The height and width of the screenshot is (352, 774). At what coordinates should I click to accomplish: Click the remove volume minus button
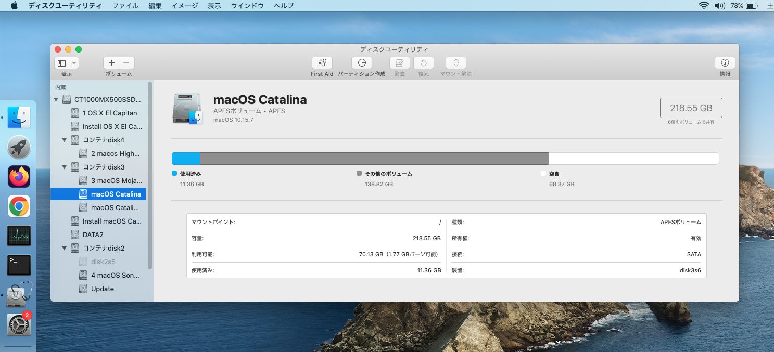[126, 63]
